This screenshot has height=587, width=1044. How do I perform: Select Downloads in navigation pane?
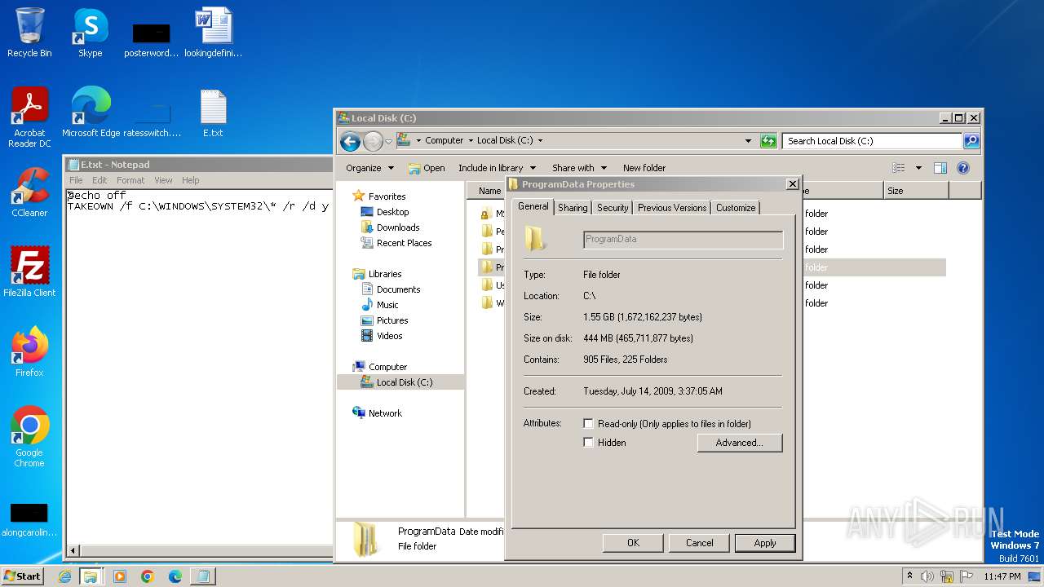point(398,227)
